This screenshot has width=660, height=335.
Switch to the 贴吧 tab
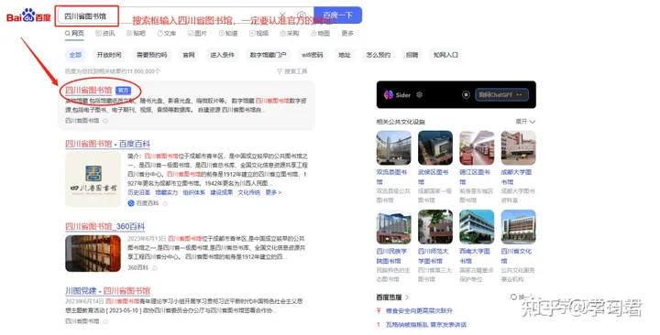tap(136, 33)
